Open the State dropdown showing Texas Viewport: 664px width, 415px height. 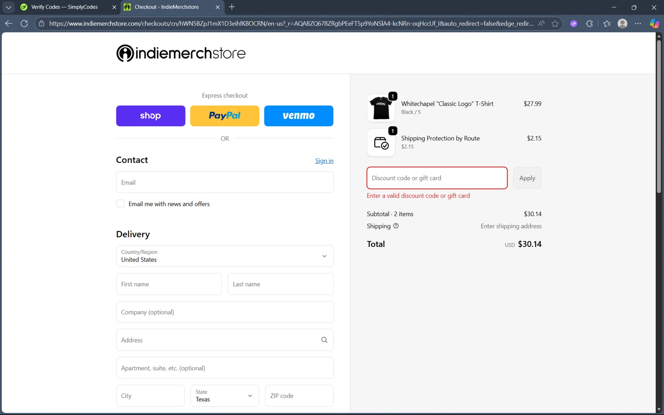[224, 396]
